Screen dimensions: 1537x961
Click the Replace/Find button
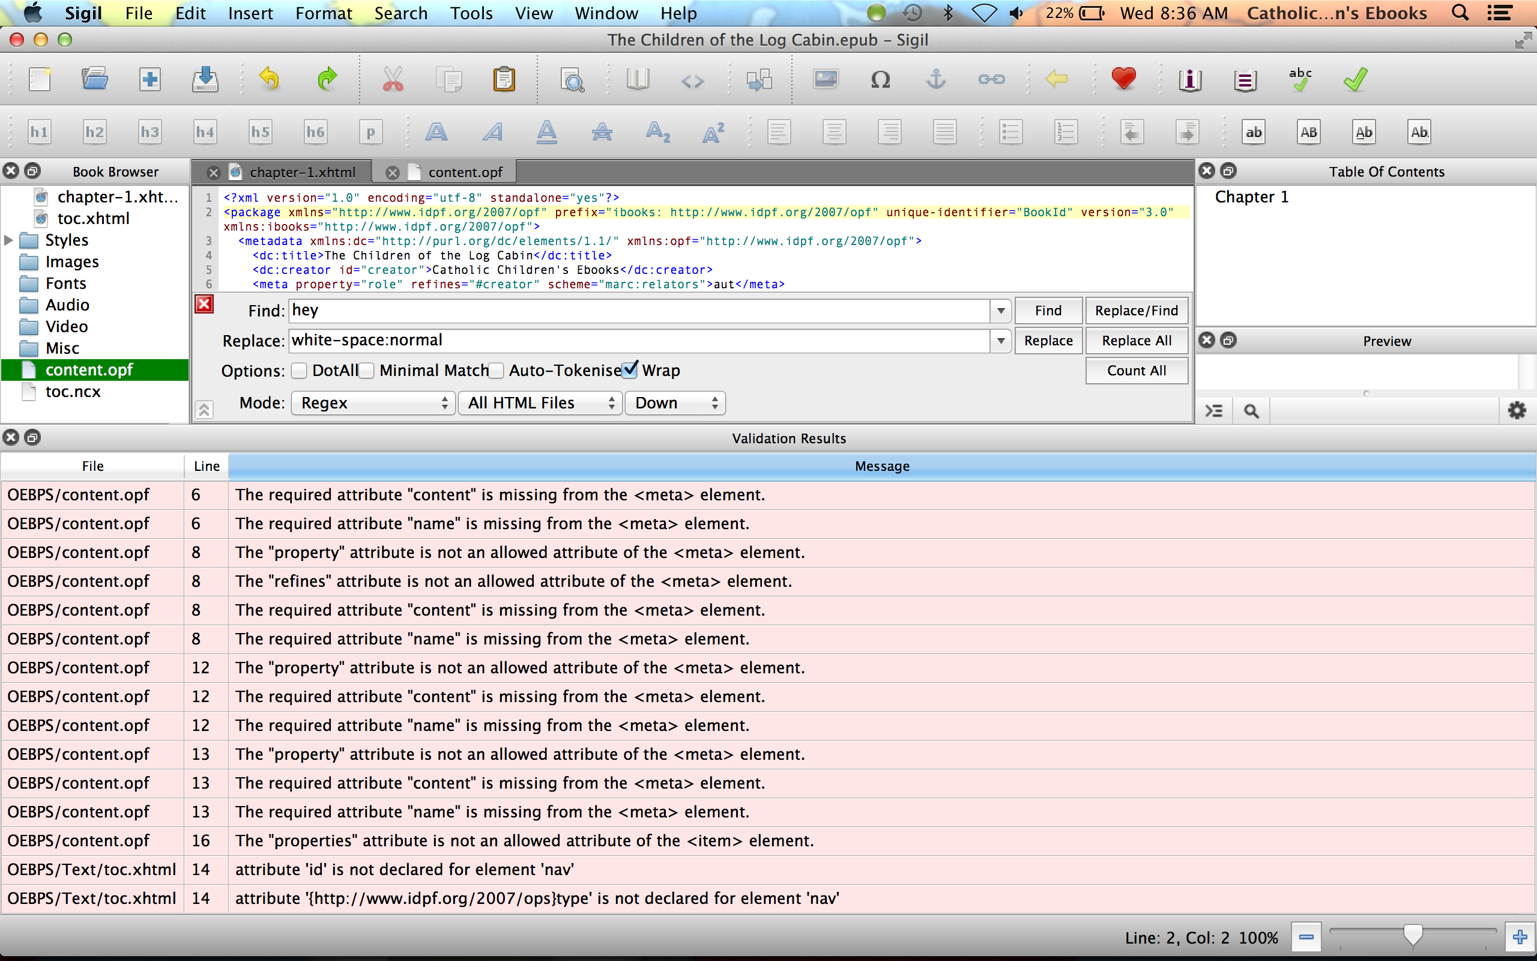point(1136,311)
